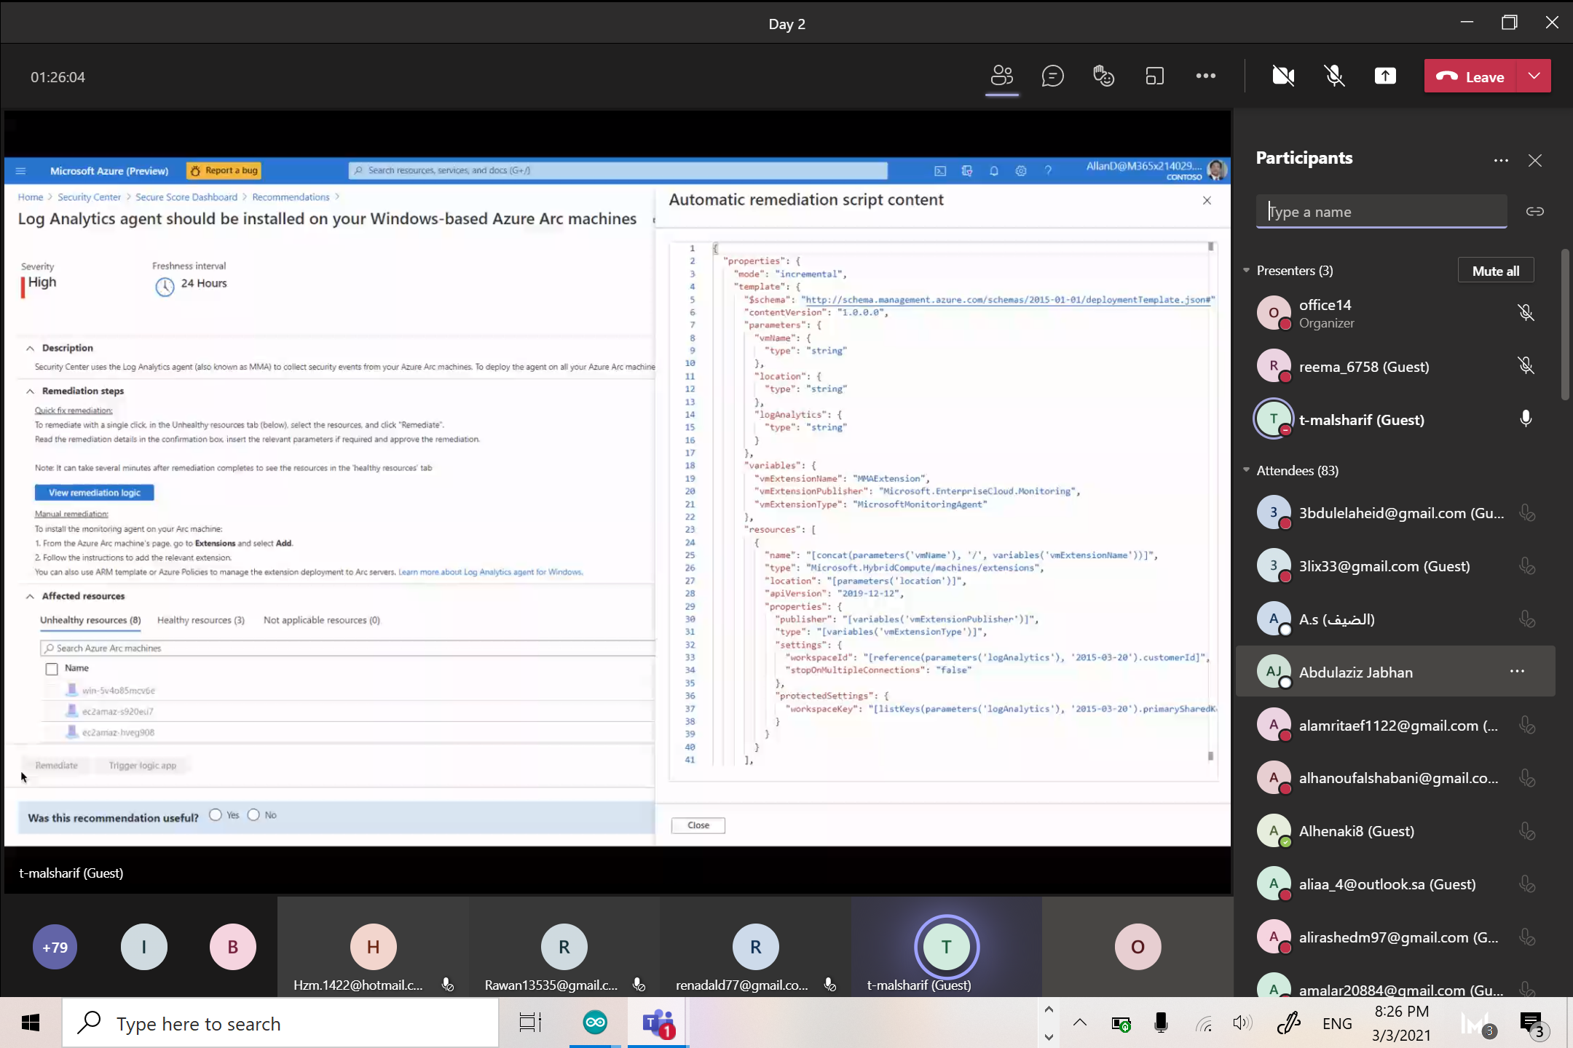Toggle the camera on
Image resolution: width=1573 pixels, height=1048 pixels.
(1283, 76)
